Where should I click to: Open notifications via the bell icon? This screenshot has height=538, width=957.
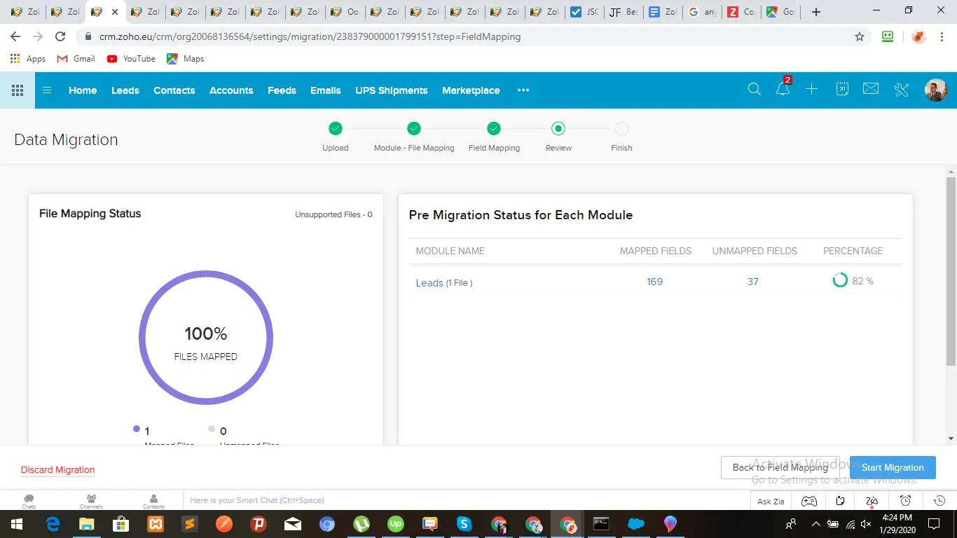[783, 90]
